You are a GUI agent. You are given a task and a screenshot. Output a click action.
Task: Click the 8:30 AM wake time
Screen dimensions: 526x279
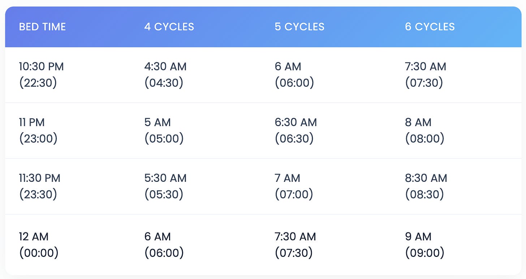[x=426, y=186]
